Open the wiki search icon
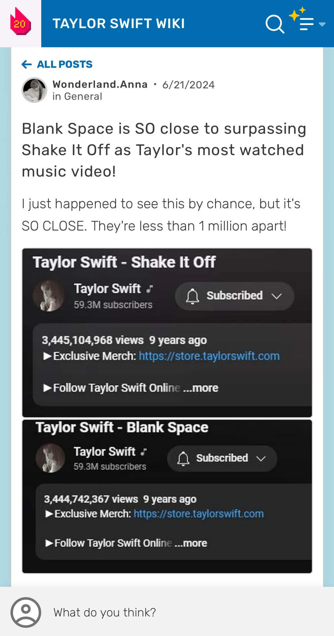The height and width of the screenshot is (636, 334). coord(274,24)
